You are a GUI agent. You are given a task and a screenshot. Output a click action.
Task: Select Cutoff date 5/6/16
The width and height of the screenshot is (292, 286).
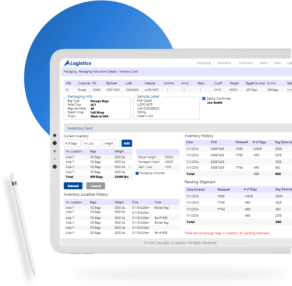pos(217,90)
